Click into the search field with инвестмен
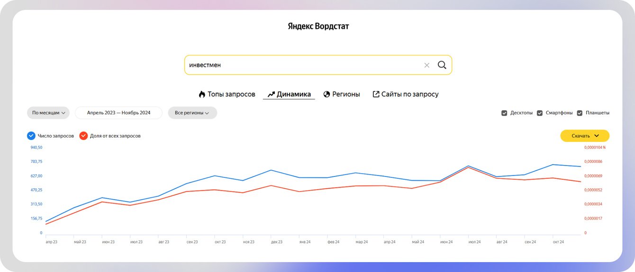This screenshot has width=635, height=272. tap(303, 65)
